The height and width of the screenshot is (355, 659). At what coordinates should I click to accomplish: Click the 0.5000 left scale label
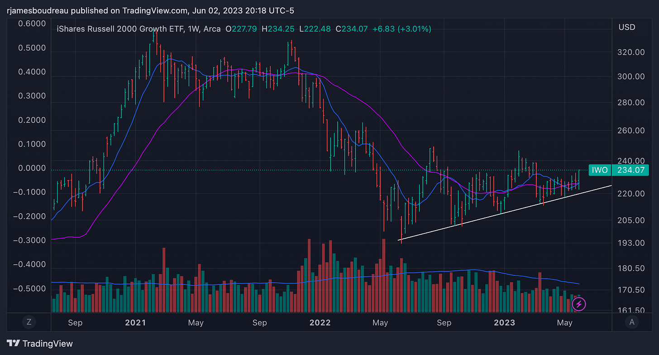(33, 48)
